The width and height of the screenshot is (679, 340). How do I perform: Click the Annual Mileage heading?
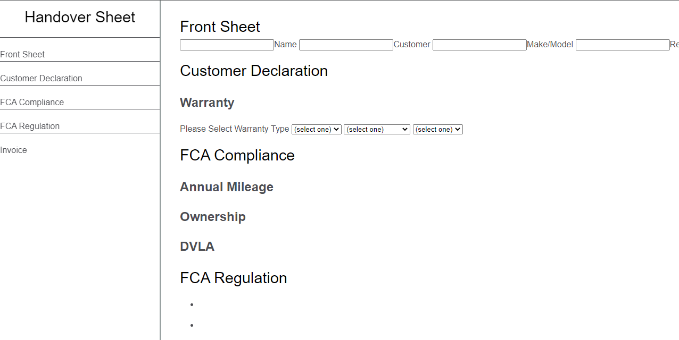pos(227,187)
